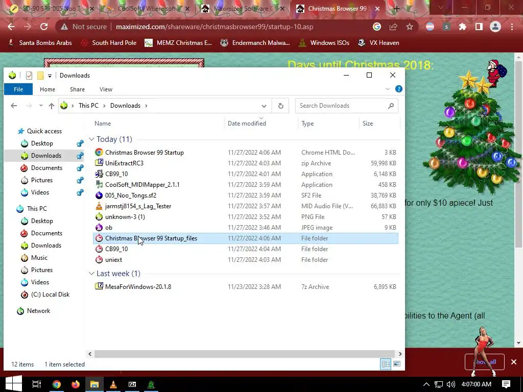Click Explorer horizontal scrollbar

pos(245,354)
